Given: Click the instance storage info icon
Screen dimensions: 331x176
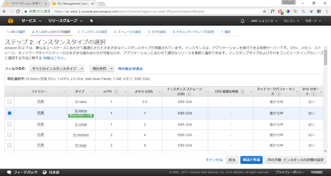Looking at the screenshot, I should point(189,94).
